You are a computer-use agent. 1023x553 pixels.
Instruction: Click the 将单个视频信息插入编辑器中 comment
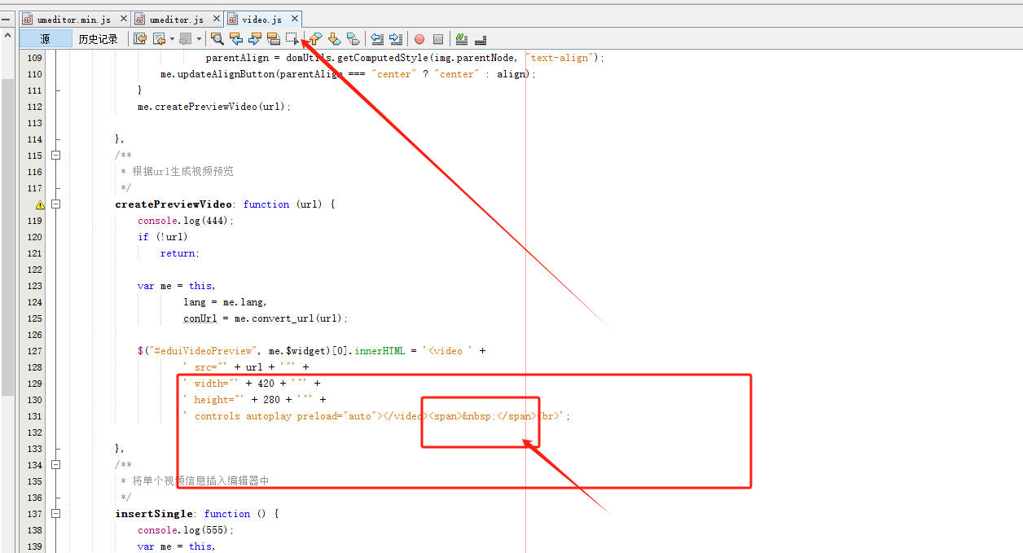pos(200,481)
